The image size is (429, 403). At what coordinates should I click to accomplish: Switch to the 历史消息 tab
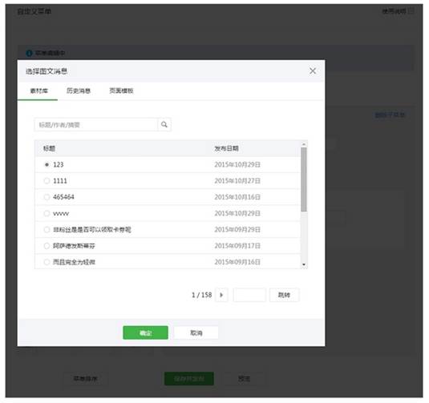click(x=79, y=91)
